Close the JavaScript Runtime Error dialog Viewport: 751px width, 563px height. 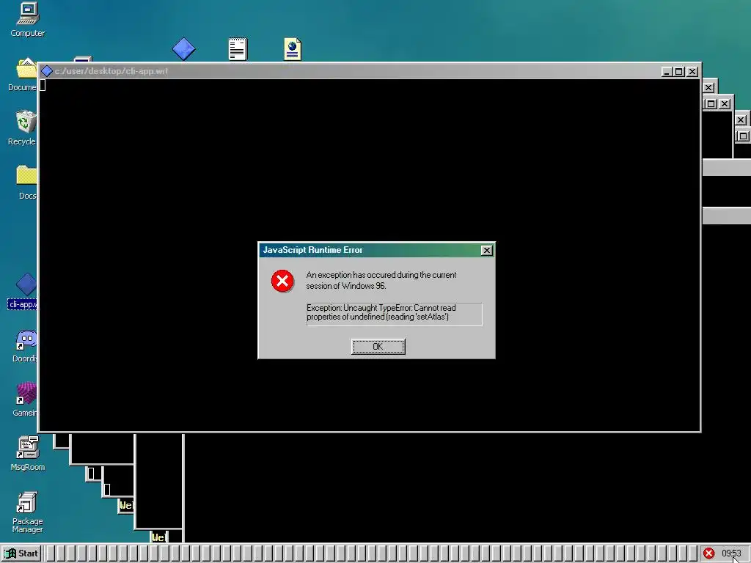tap(486, 251)
